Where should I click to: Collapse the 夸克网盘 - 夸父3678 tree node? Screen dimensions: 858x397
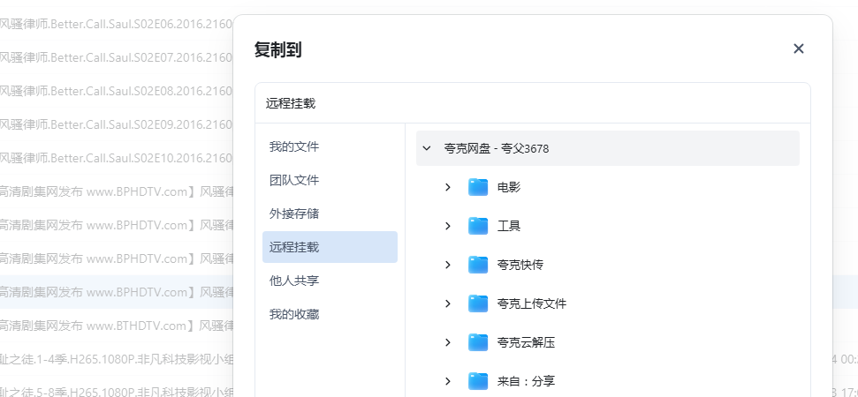pyautogui.click(x=427, y=148)
